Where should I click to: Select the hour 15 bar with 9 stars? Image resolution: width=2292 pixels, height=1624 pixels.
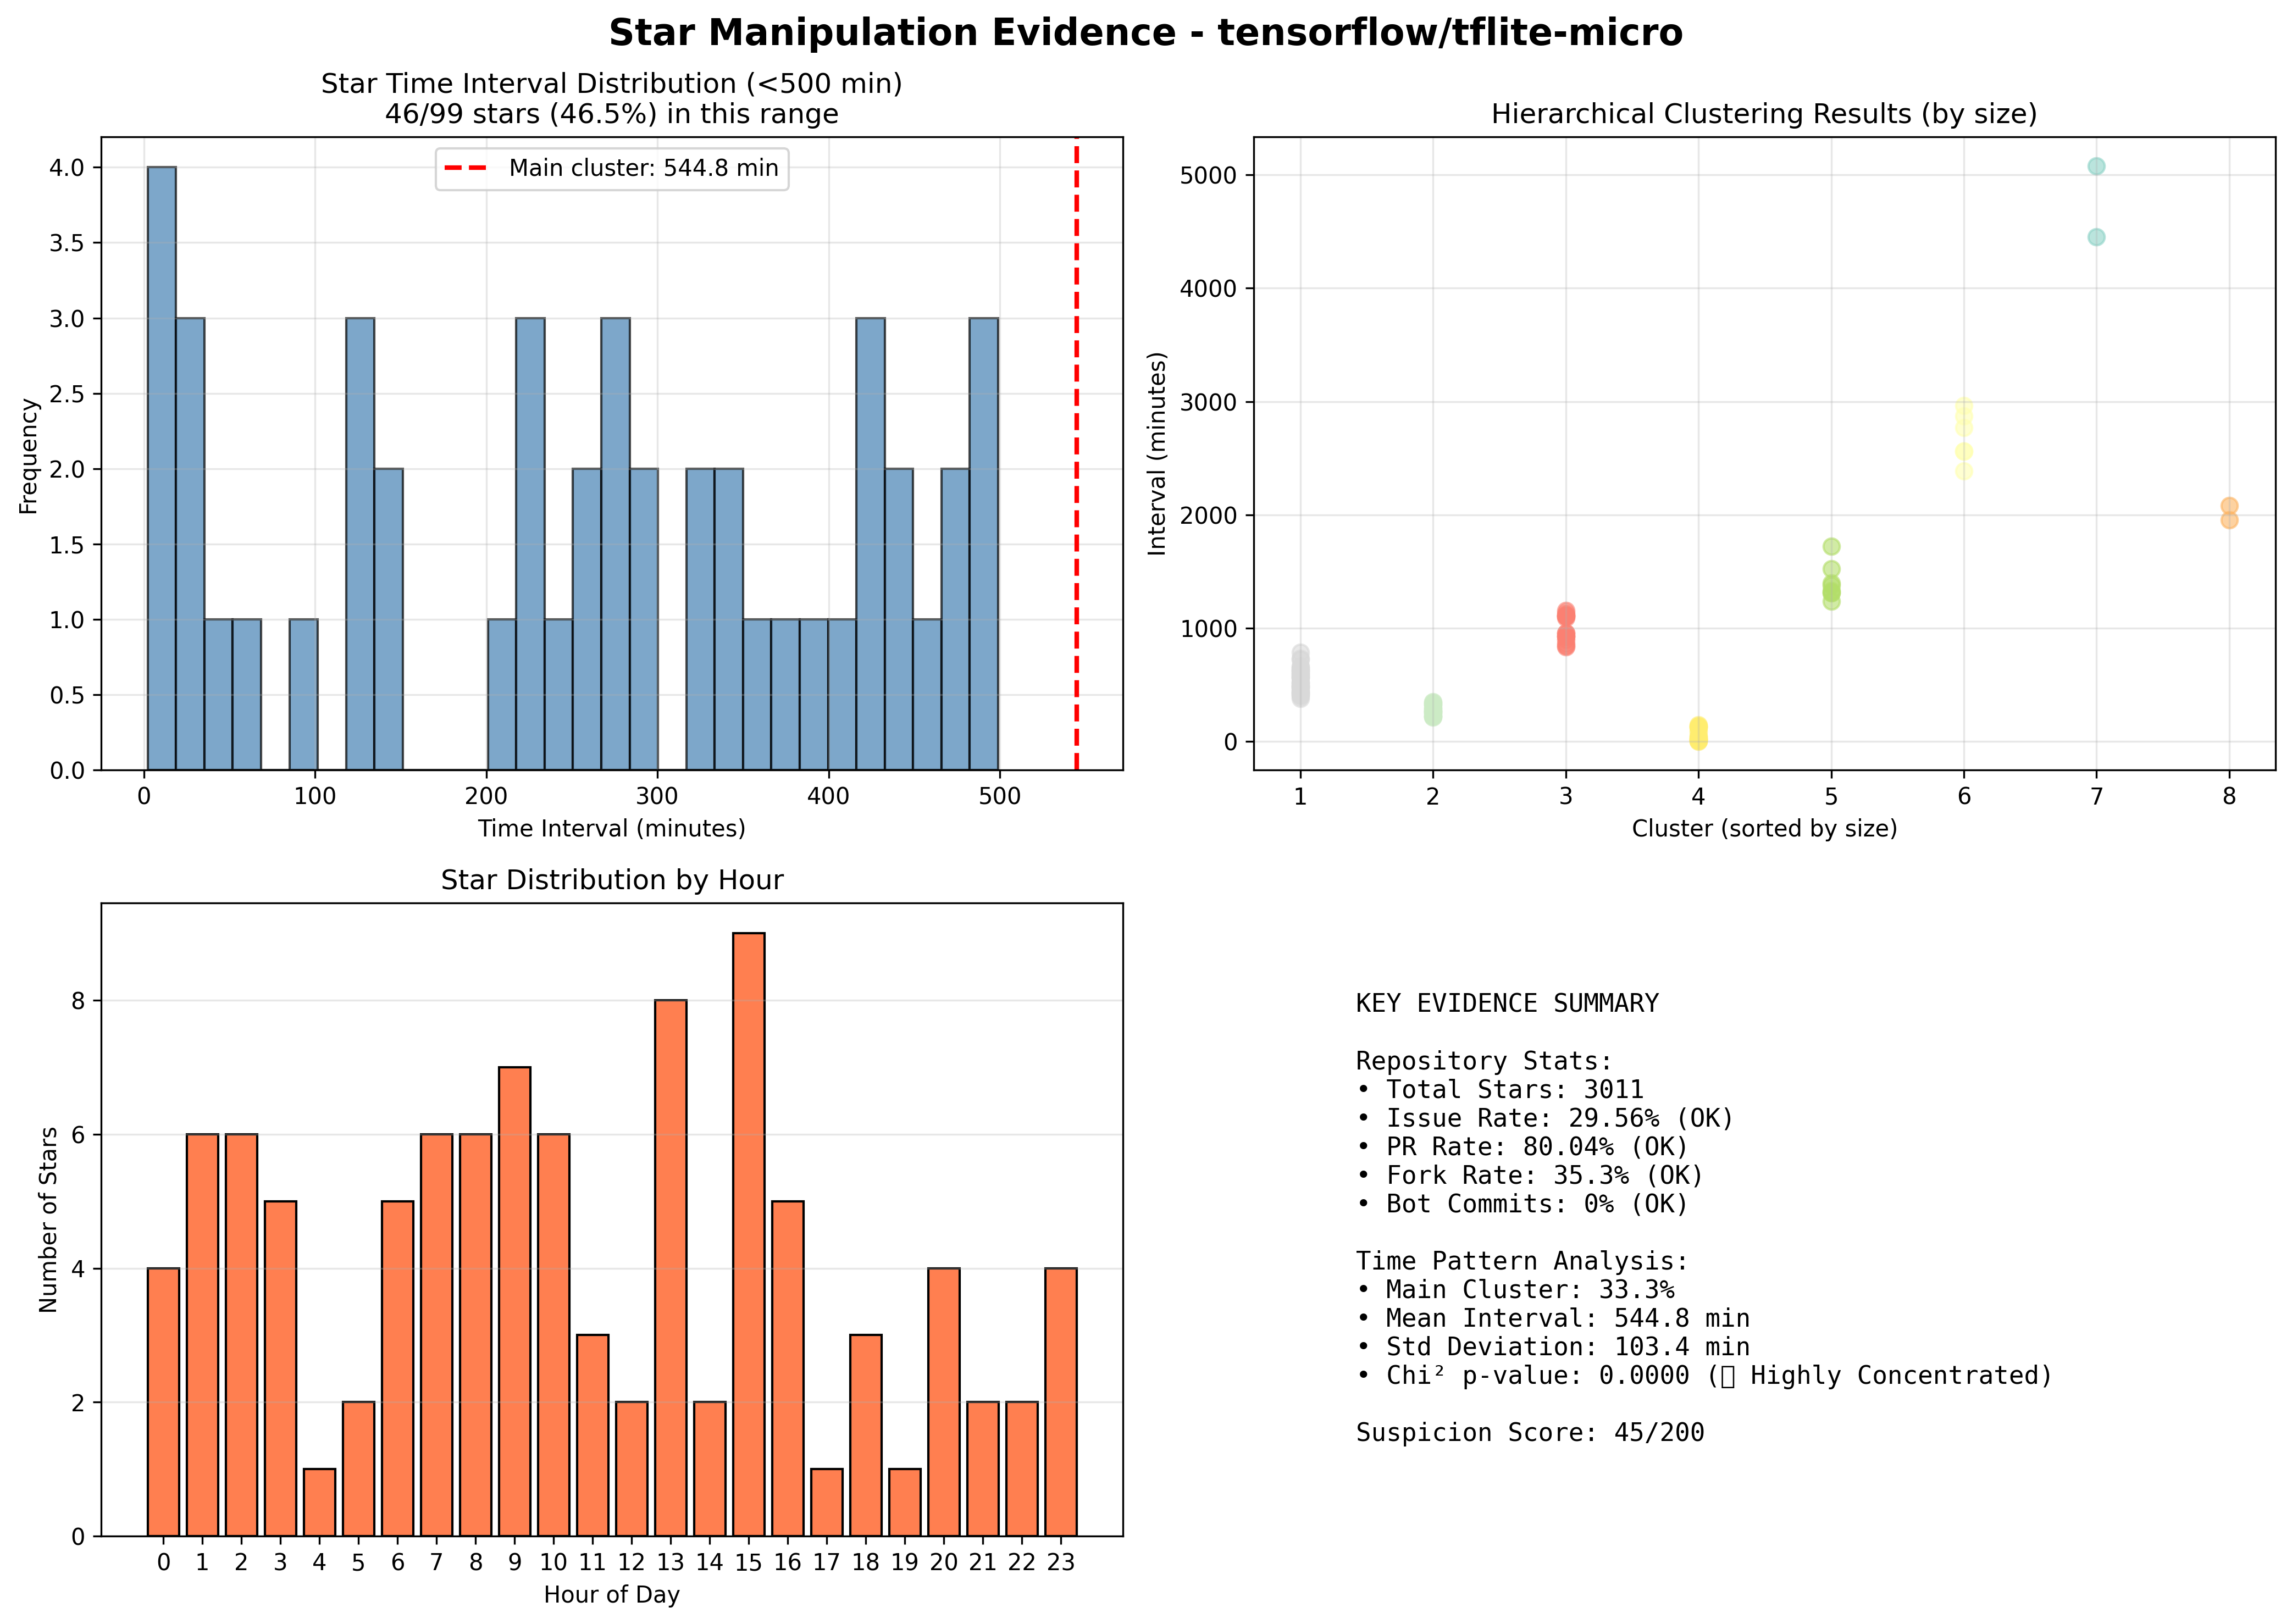pyautogui.click(x=748, y=1234)
